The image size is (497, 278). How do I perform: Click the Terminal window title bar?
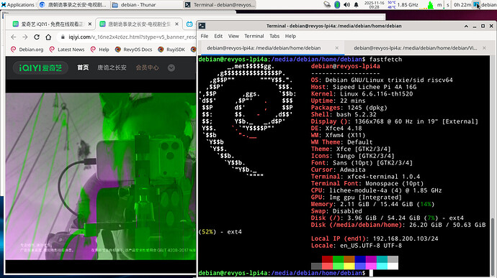(333, 26)
